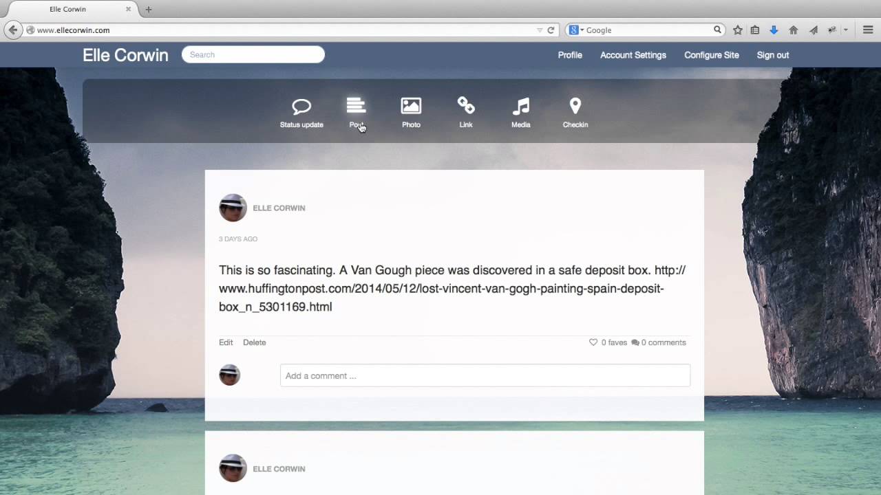Select the Photo post icon
Image resolution: width=881 pixels, height=495 pixels.
coord(411,106)
